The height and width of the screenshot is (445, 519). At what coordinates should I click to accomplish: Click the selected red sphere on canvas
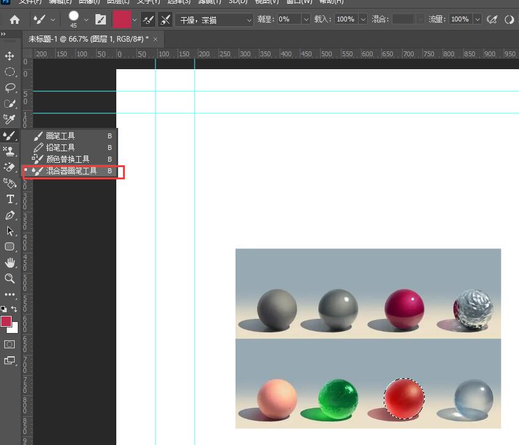click(404, 398)
